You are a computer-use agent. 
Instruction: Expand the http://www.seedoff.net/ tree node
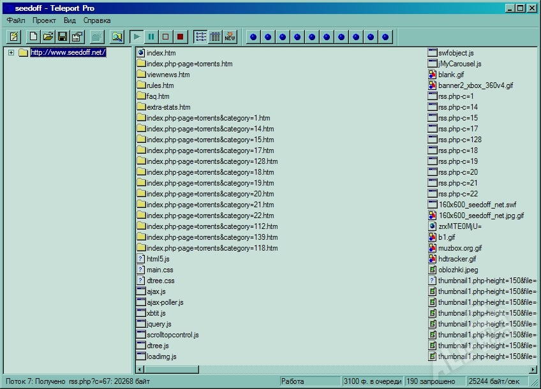pyautogui.click(x=11, y=53)
